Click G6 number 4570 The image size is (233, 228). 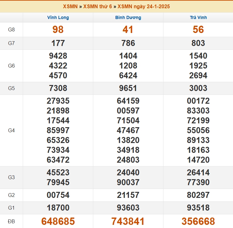click(x=58, y=75)
